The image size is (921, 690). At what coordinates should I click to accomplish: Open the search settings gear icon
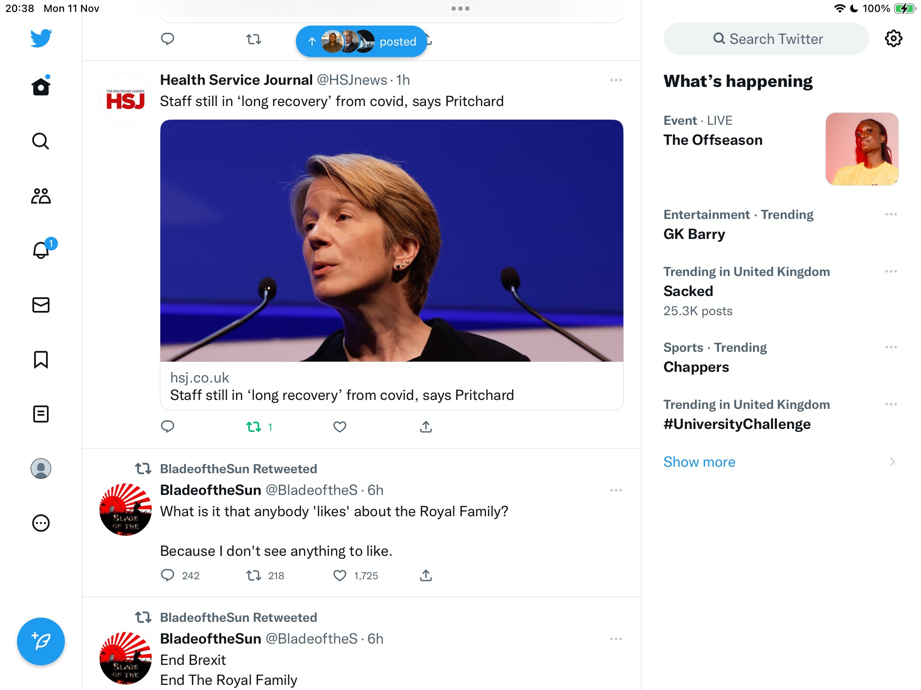click(893, 39)
